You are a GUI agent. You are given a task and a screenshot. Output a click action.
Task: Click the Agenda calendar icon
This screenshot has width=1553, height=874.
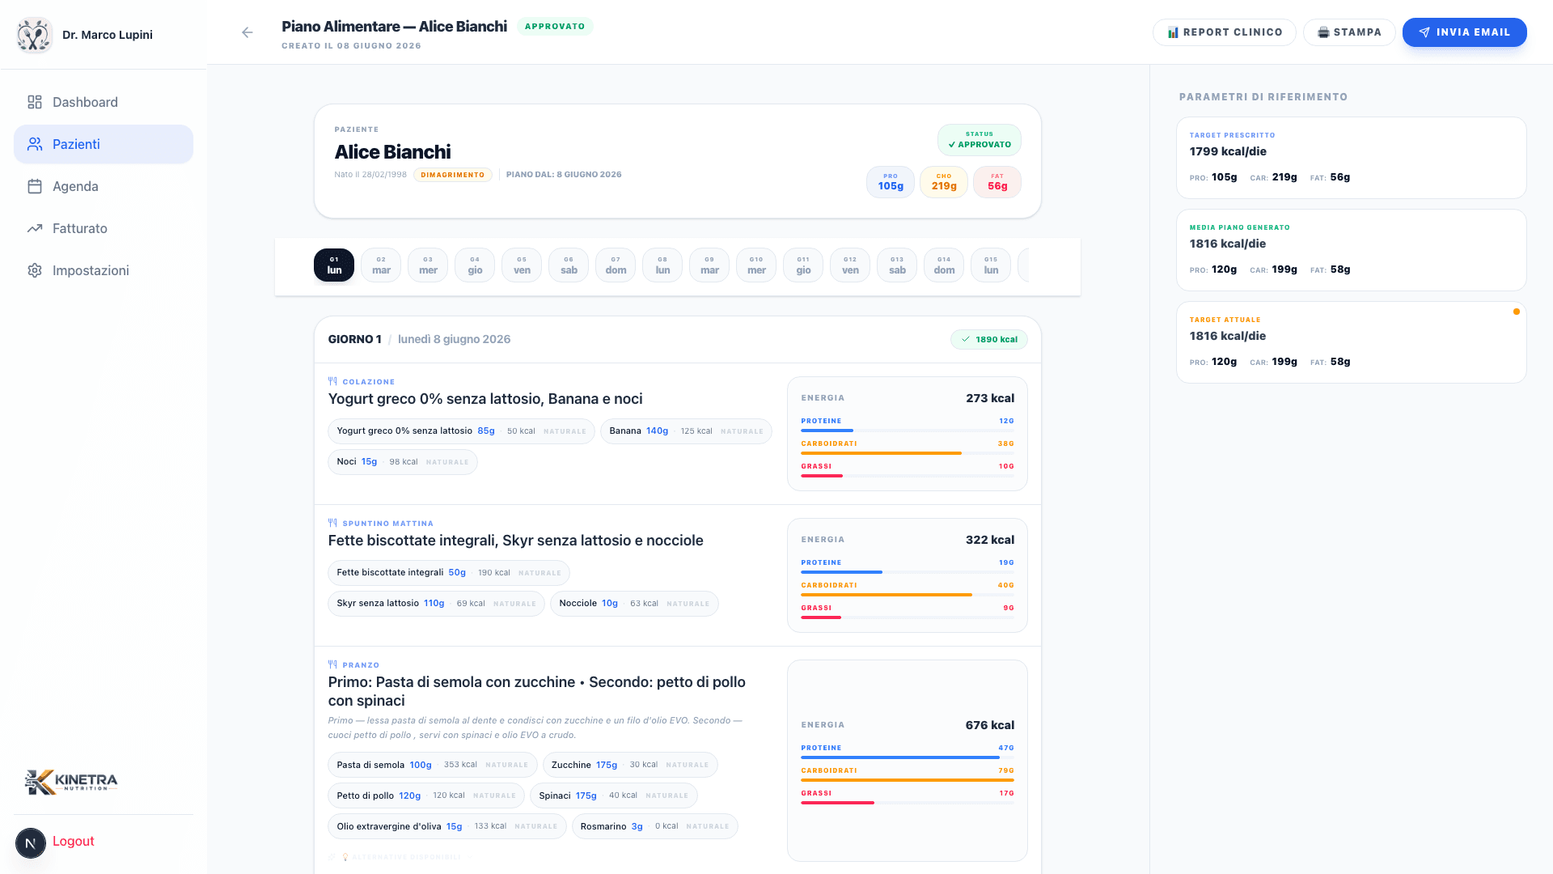pyautogui.click(x=35, y=186)
